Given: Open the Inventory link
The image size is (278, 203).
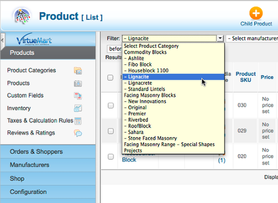Looking at the screenshot, I should (19, 108).
